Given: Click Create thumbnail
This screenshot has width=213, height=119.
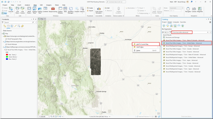Looking at the screenshot, I should (x=90, y=8).
